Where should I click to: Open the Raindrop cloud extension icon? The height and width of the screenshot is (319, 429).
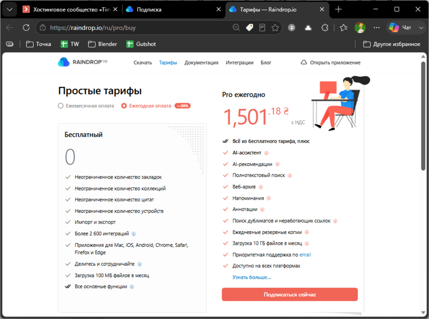(308, 28)
